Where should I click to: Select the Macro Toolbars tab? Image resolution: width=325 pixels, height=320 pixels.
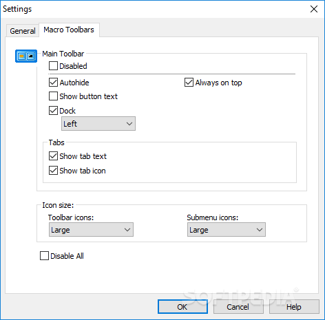(69, 30)
